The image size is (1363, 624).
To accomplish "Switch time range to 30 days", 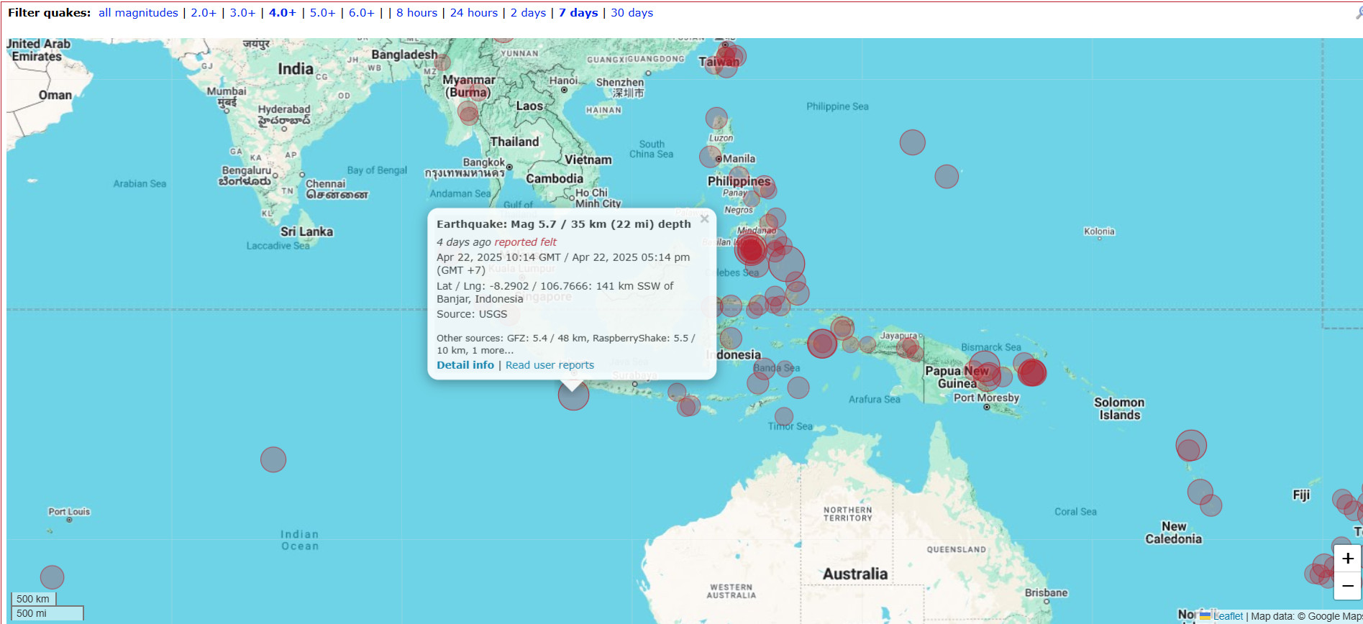I will [x=632, y=13].
